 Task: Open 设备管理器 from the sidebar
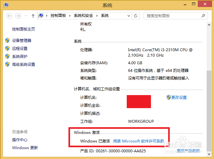click(x=22, y=40)
